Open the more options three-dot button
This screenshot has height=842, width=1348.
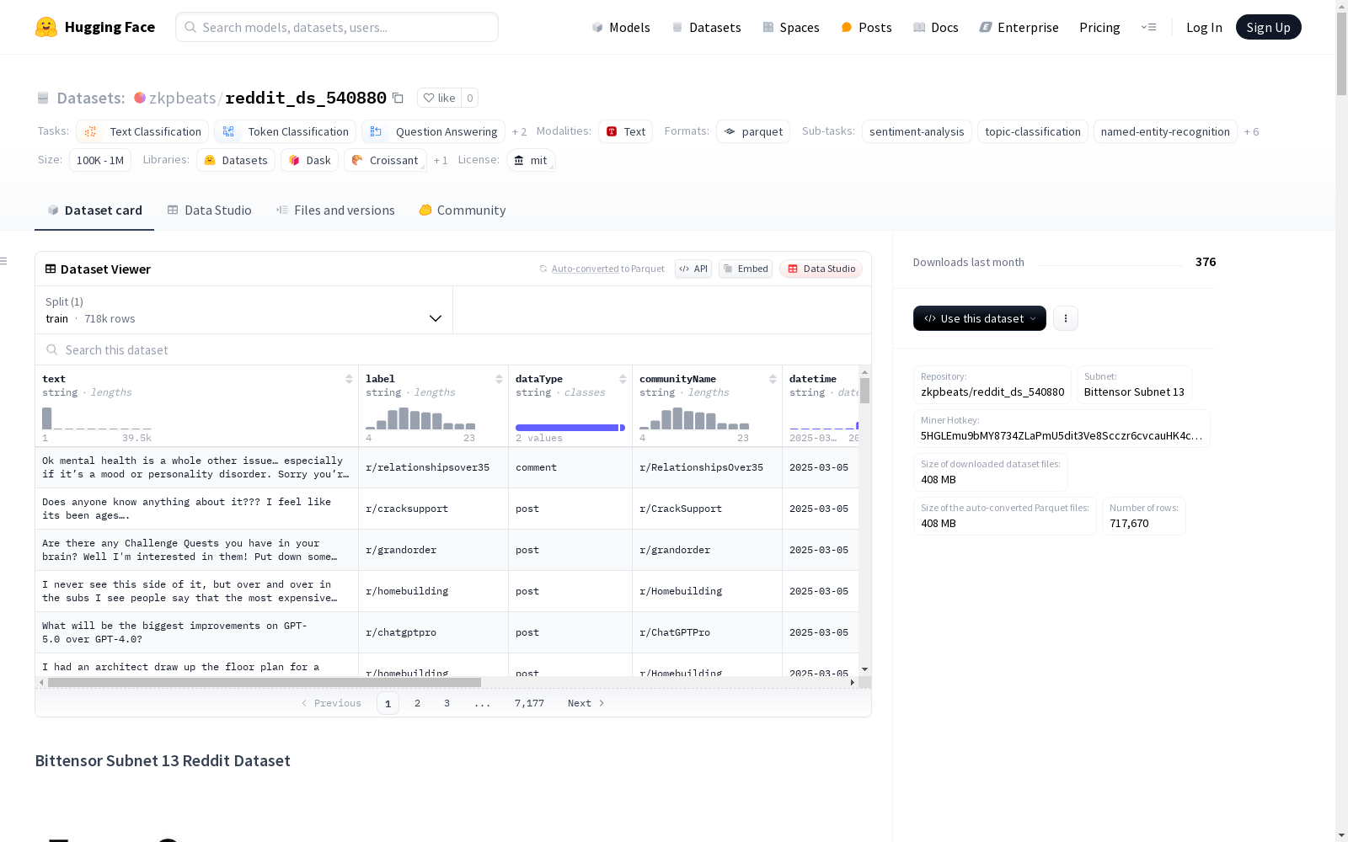coord(1066,318)
